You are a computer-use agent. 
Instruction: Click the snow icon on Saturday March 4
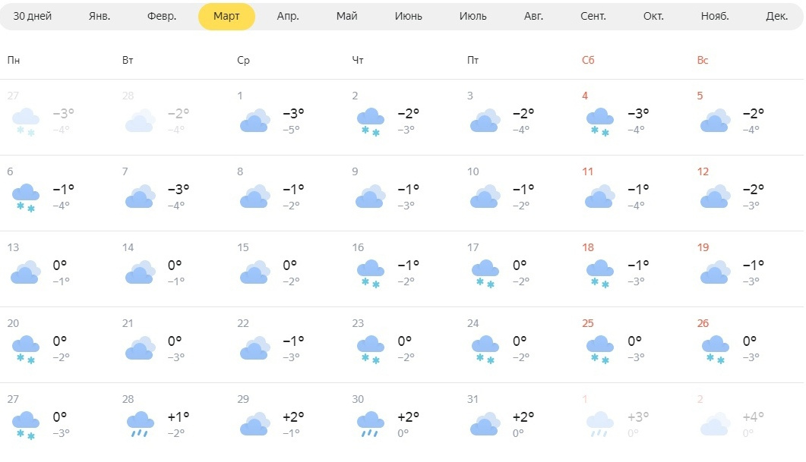(x=599, y=121)
